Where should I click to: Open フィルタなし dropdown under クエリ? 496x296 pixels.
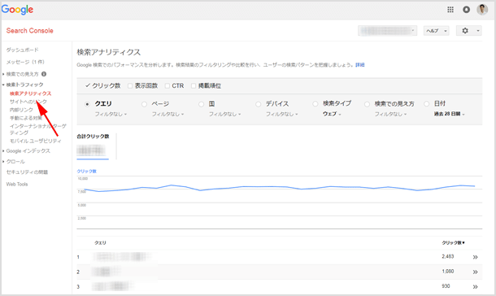[x=111, y=114]
